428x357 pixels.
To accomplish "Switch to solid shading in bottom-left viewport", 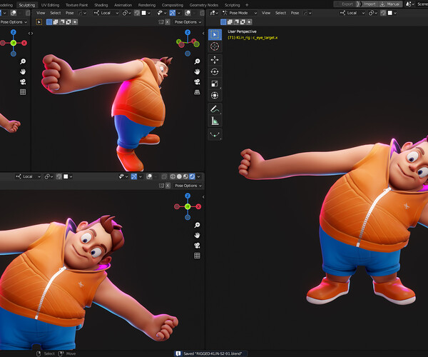I will (179, 176).
